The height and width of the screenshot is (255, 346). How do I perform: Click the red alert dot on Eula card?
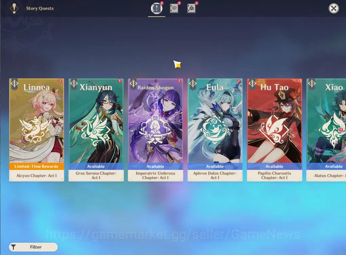pyautogui.click(x=238, y=81)
